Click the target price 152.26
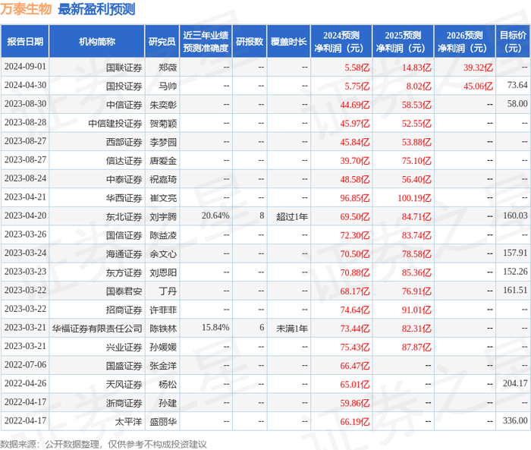Viewport: 531px width, 450px height. click(x=515, y=272)
